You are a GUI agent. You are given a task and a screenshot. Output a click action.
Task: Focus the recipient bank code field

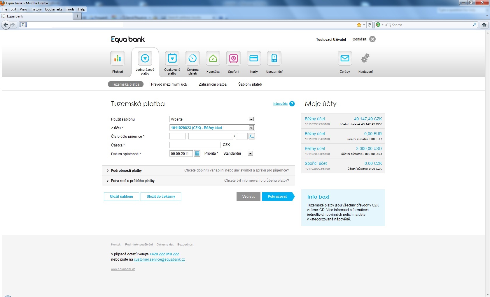point(242,136)
